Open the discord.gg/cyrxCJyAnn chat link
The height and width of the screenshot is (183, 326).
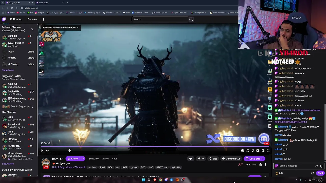pyautogui.click(x=290, y=122)
